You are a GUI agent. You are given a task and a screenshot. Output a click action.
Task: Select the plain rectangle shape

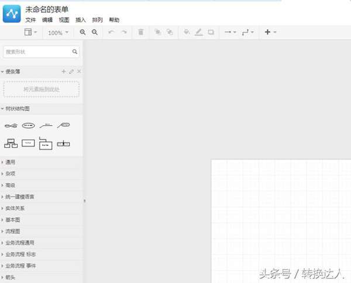tap(28, 143)
